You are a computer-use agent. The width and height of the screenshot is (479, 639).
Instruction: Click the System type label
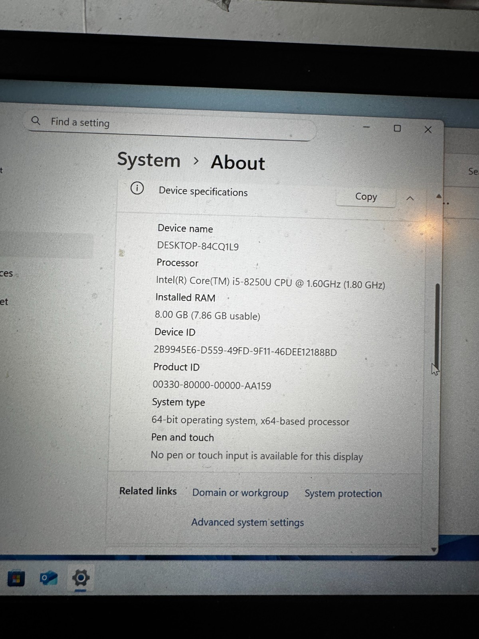coord(178,402)
